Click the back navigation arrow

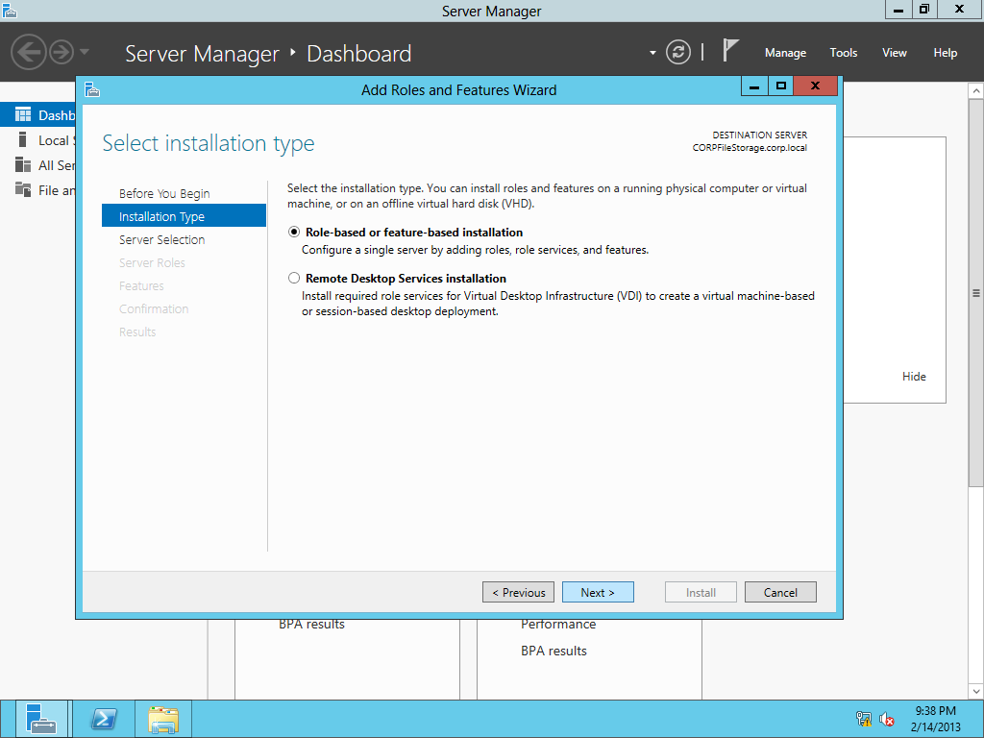click(x=29, y=53)
